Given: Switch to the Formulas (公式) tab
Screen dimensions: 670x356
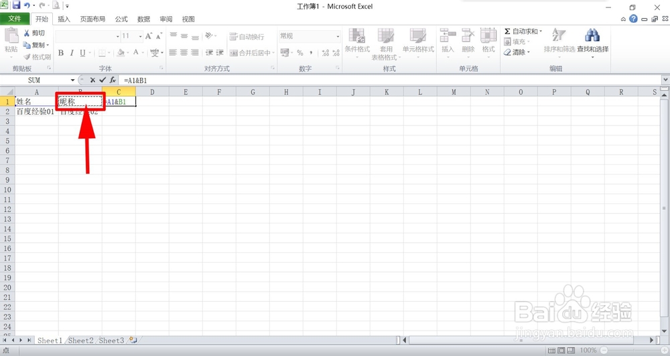Looking at the screenshot, I should 121,19.
